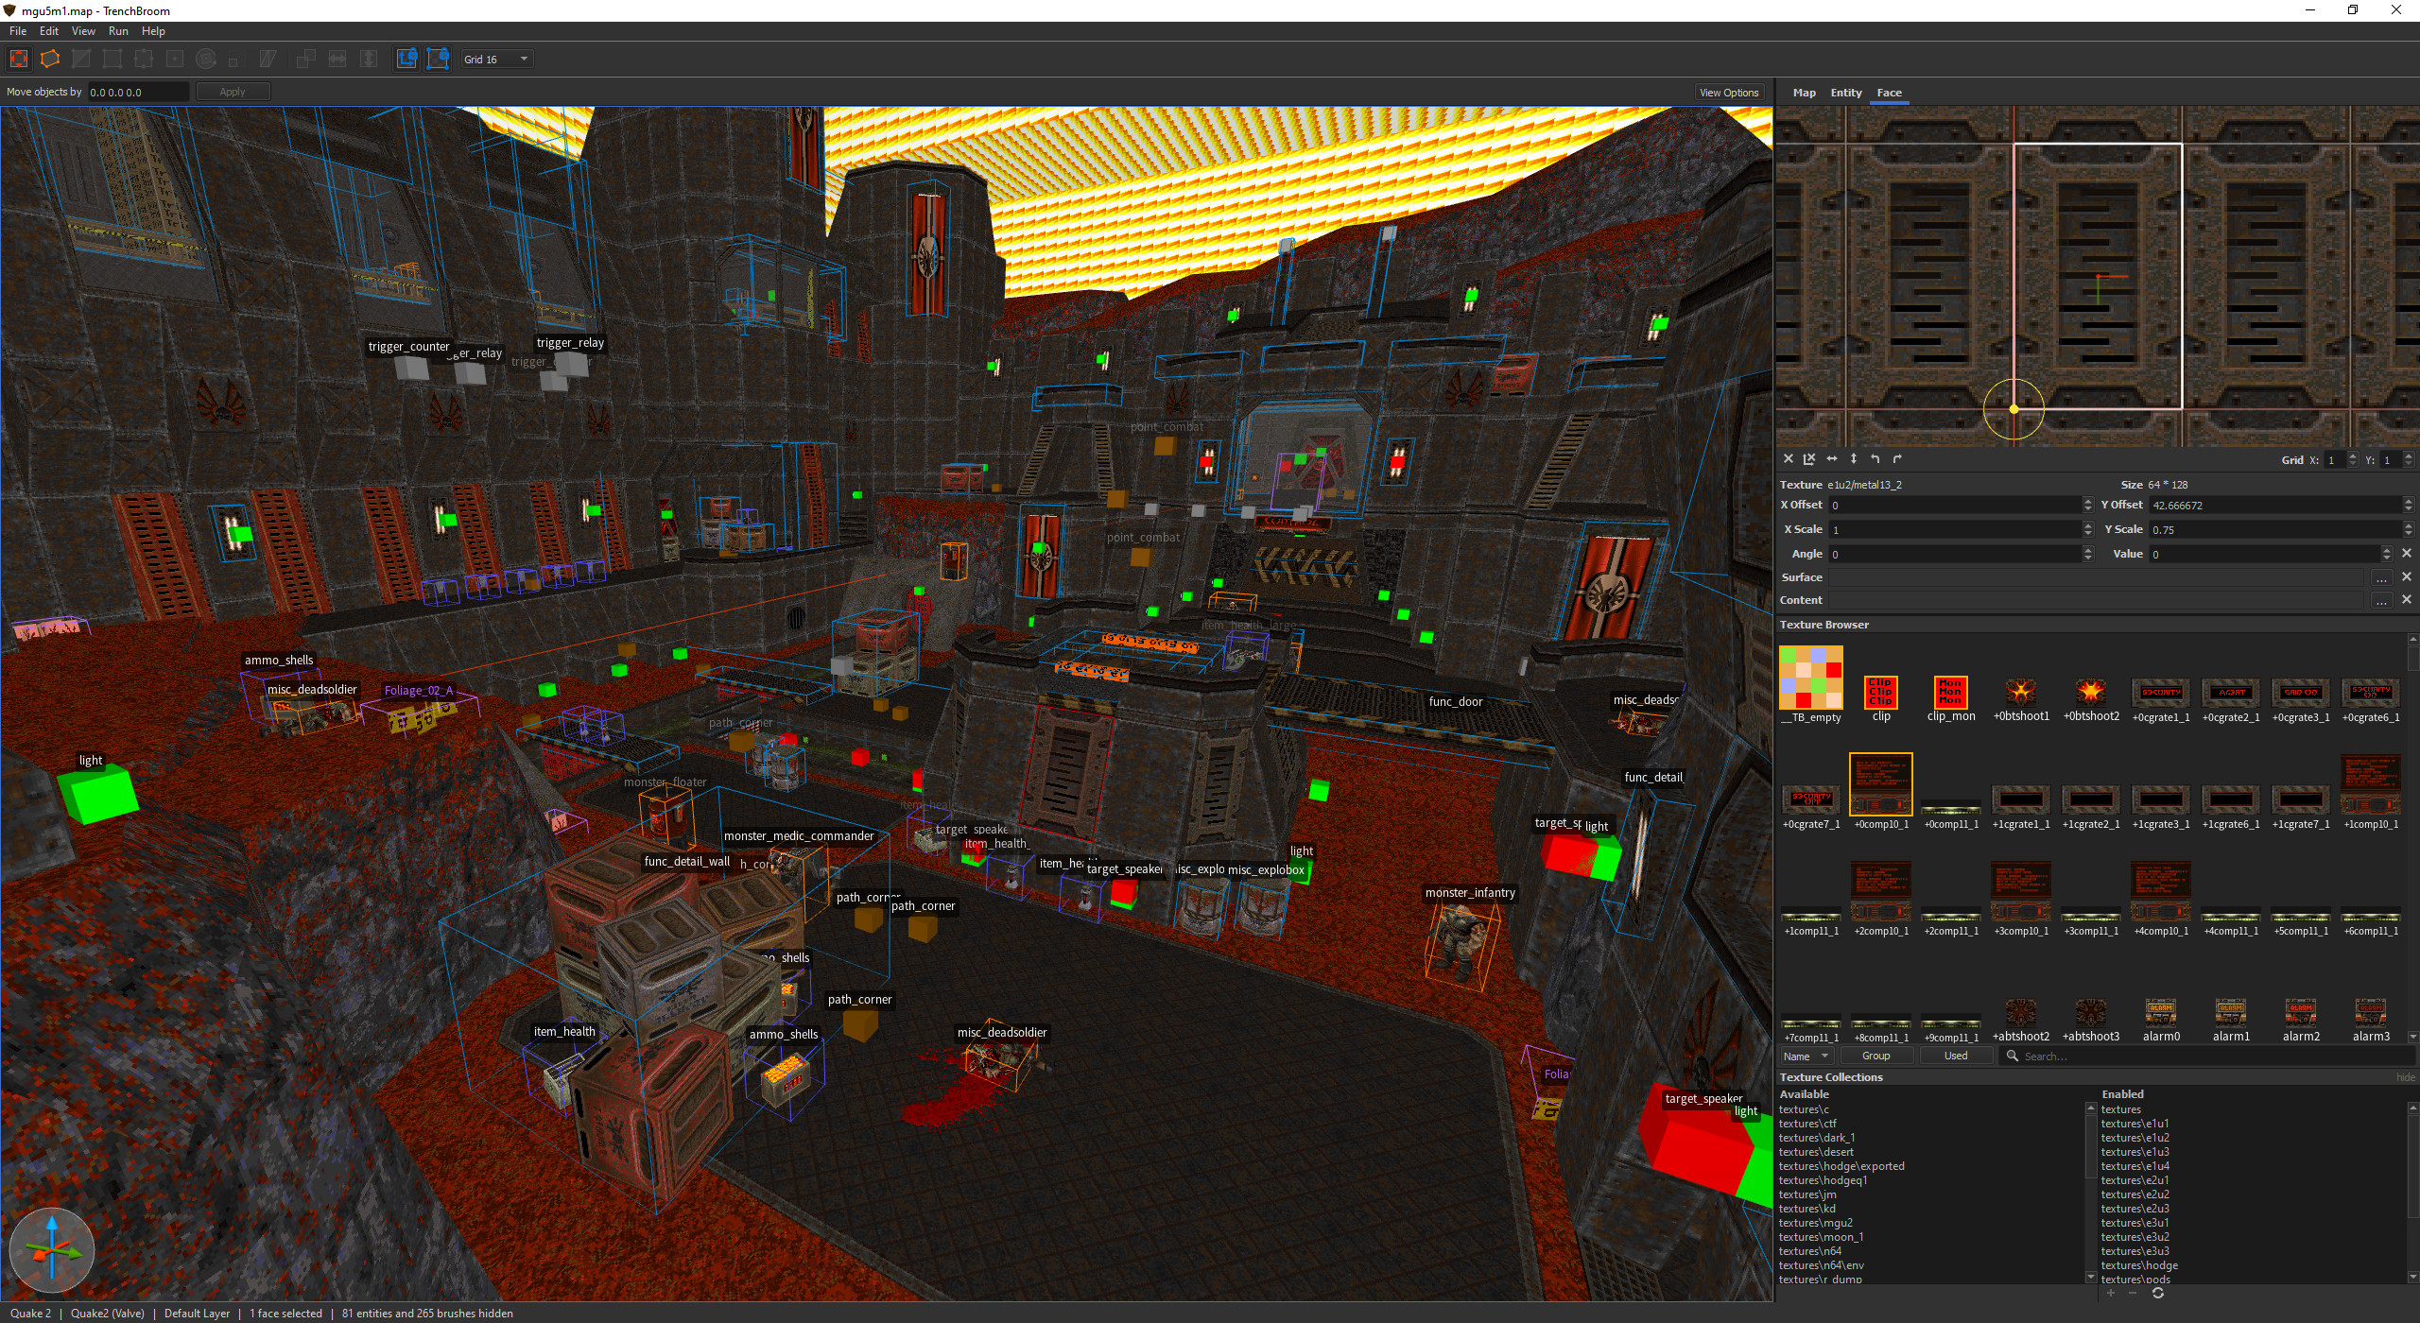Viewport: 2420px width, 1323px height.
Task: Toggle the texture lock button
Action: click(406, 59)
